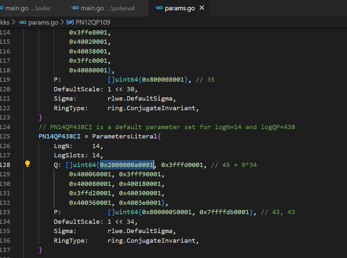Click line number 128 in gutter
The width and height of the screenshot is (347, 258).
(x=5, y=165)
